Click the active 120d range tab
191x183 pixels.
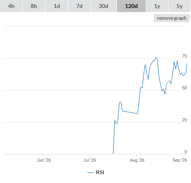click(x=131, y=6)
